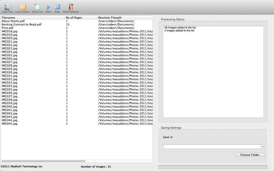
Task: Click the bottom progress bar
Action: [x=213, y=167]
